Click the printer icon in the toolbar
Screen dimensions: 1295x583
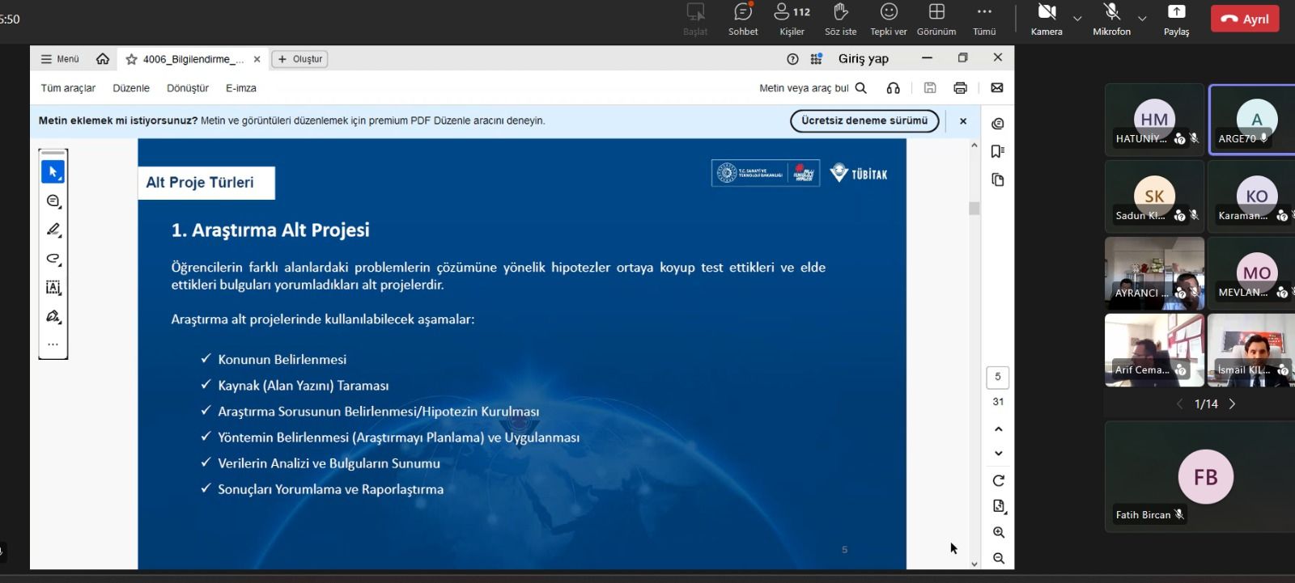click(x=960, y=88)
